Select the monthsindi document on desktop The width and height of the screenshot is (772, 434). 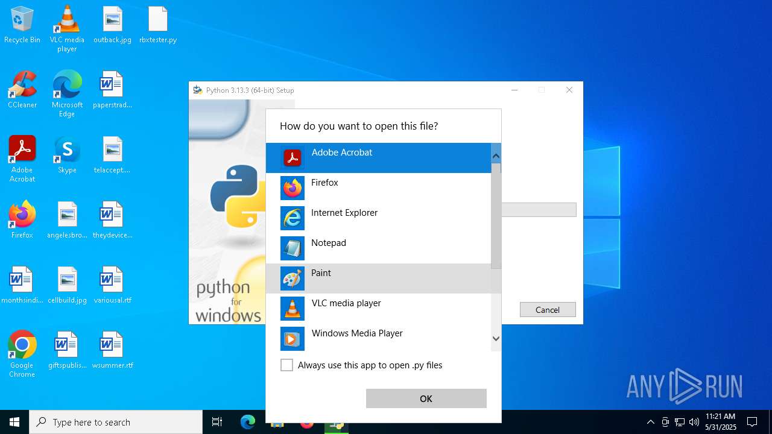[x=22, y=286]
